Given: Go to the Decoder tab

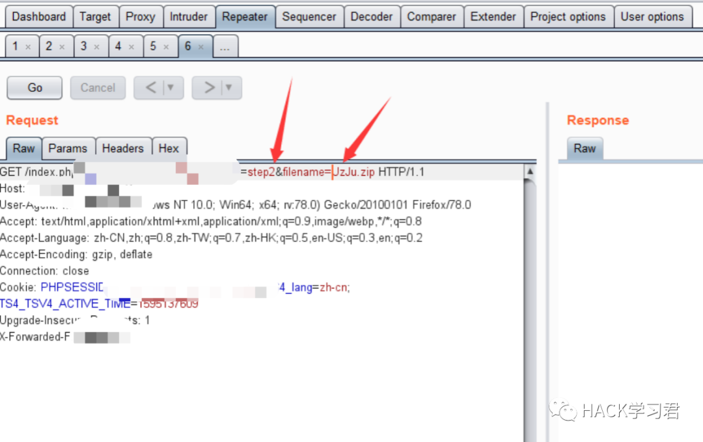Looking at the screenshot, I should [371, 17].
